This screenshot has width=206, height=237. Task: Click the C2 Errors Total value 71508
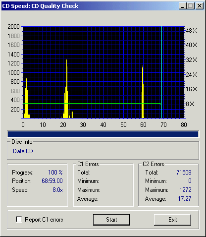[184, 173]
